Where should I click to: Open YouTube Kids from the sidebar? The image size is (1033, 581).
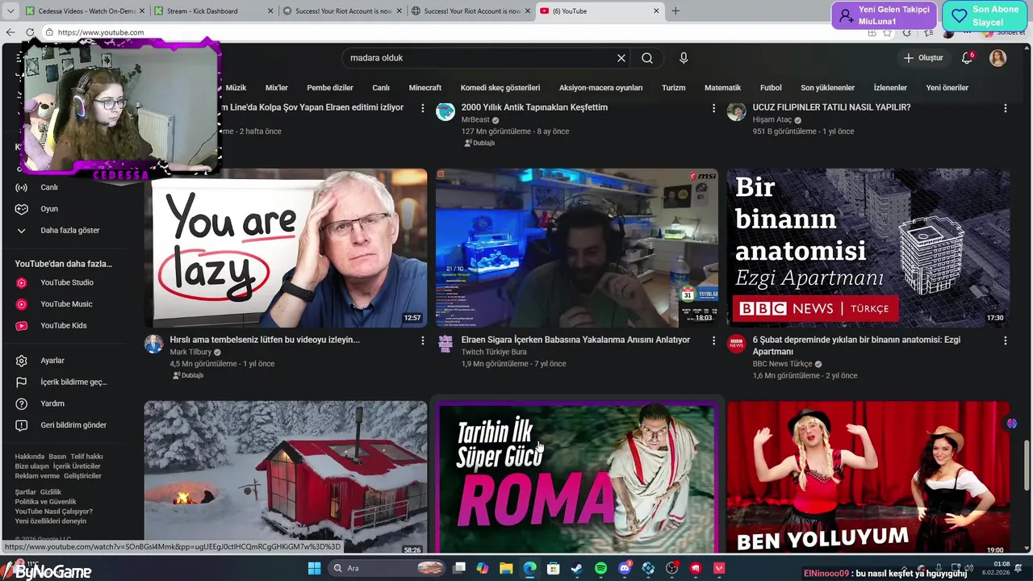click(x=65, y=325)
